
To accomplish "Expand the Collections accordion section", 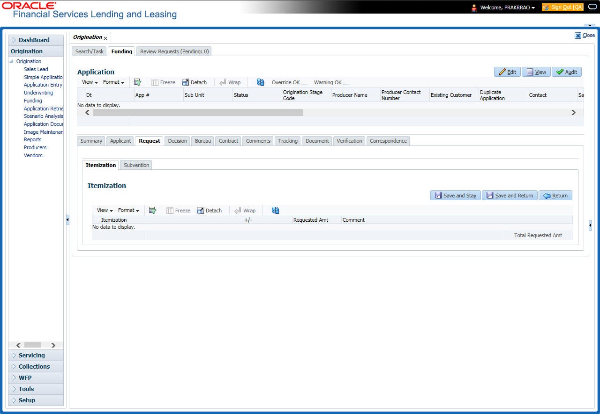I will (36, 367).
